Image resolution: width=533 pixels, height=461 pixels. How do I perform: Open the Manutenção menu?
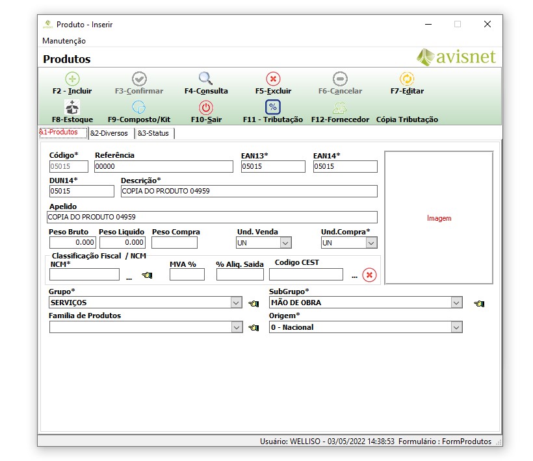coord(64,41)
